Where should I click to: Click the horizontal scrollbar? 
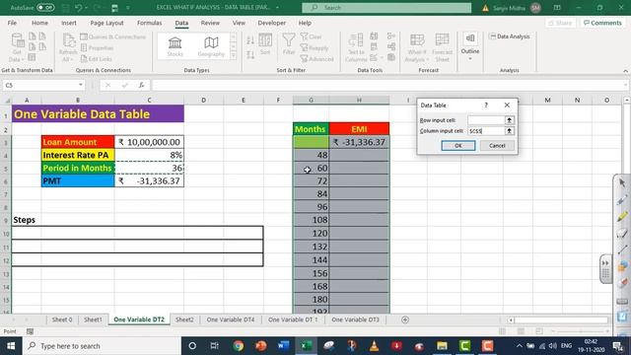561,319
